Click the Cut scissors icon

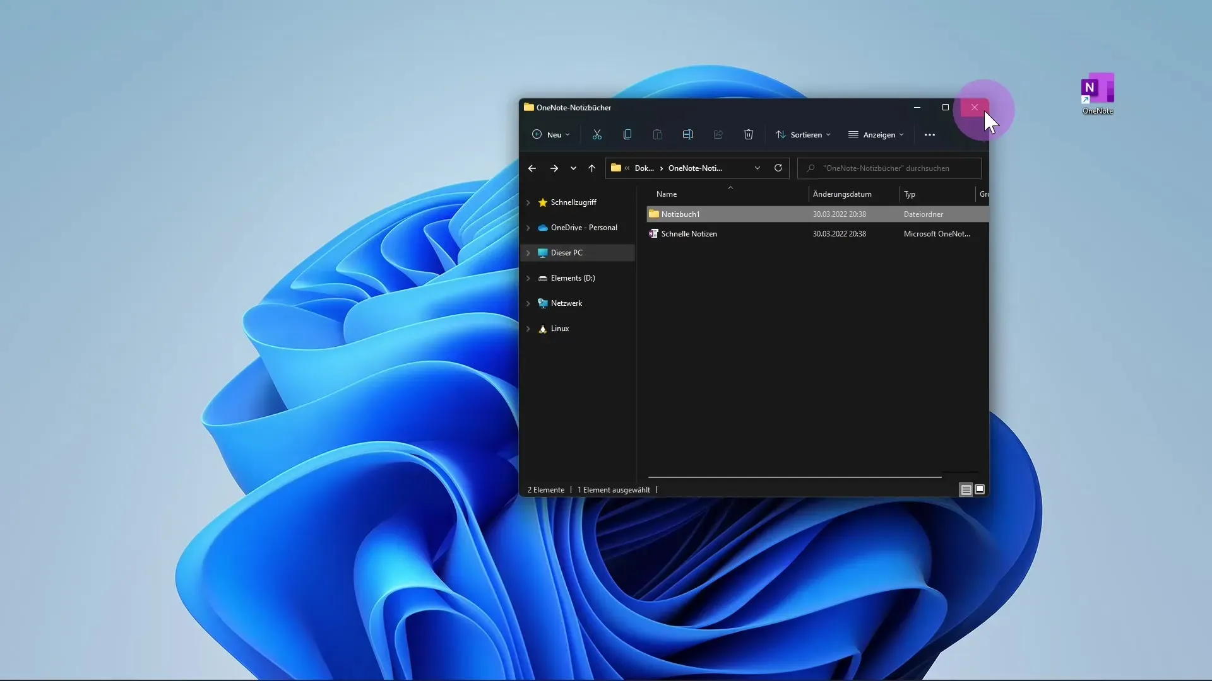click(597, 134)
